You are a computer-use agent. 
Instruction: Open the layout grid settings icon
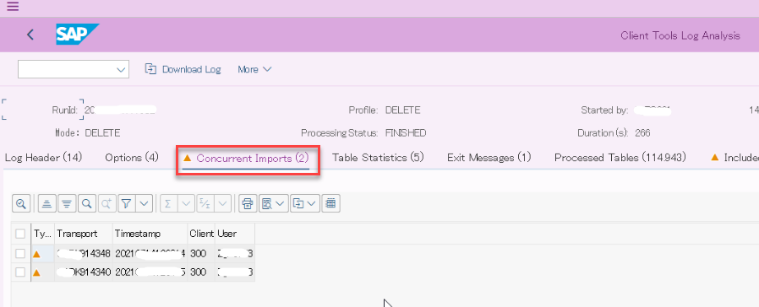pos(331,204)
